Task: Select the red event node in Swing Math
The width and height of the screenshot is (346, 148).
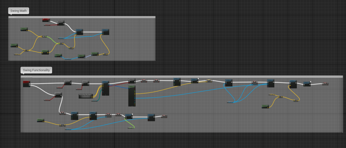Action: pos(46,20)
